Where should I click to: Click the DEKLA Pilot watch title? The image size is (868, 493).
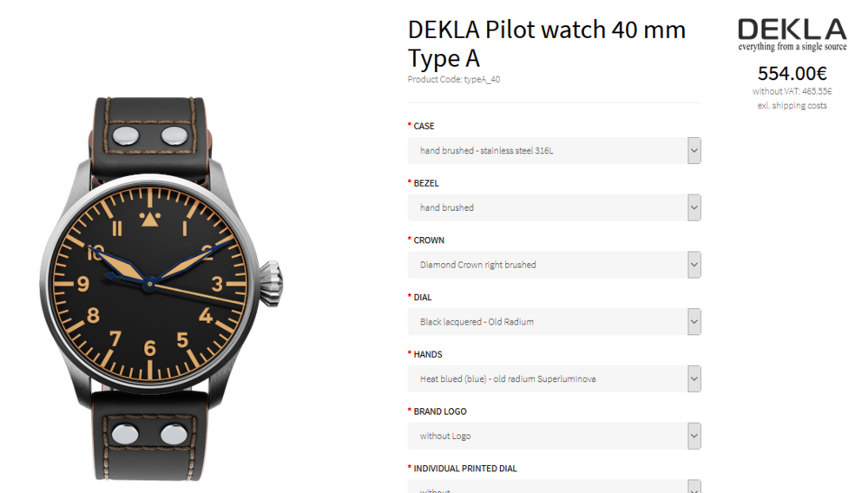(547, 43)
